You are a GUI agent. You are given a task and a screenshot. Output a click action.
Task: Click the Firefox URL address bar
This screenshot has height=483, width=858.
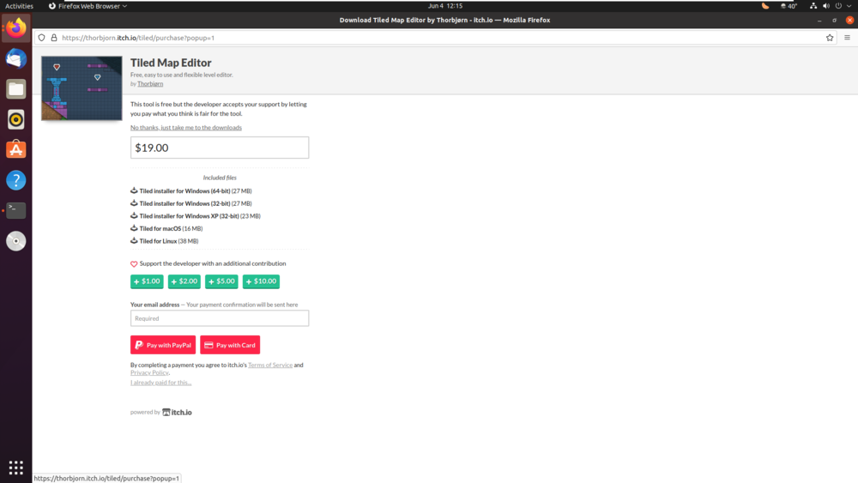(x=438, y=38)
